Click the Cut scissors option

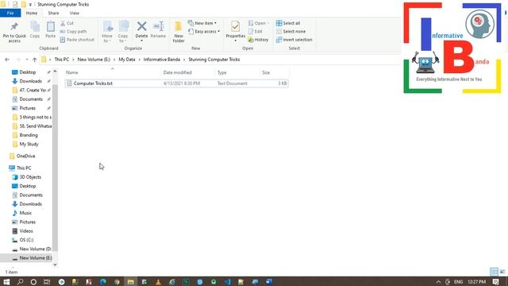pyautogui.click(x=67, y=23)
